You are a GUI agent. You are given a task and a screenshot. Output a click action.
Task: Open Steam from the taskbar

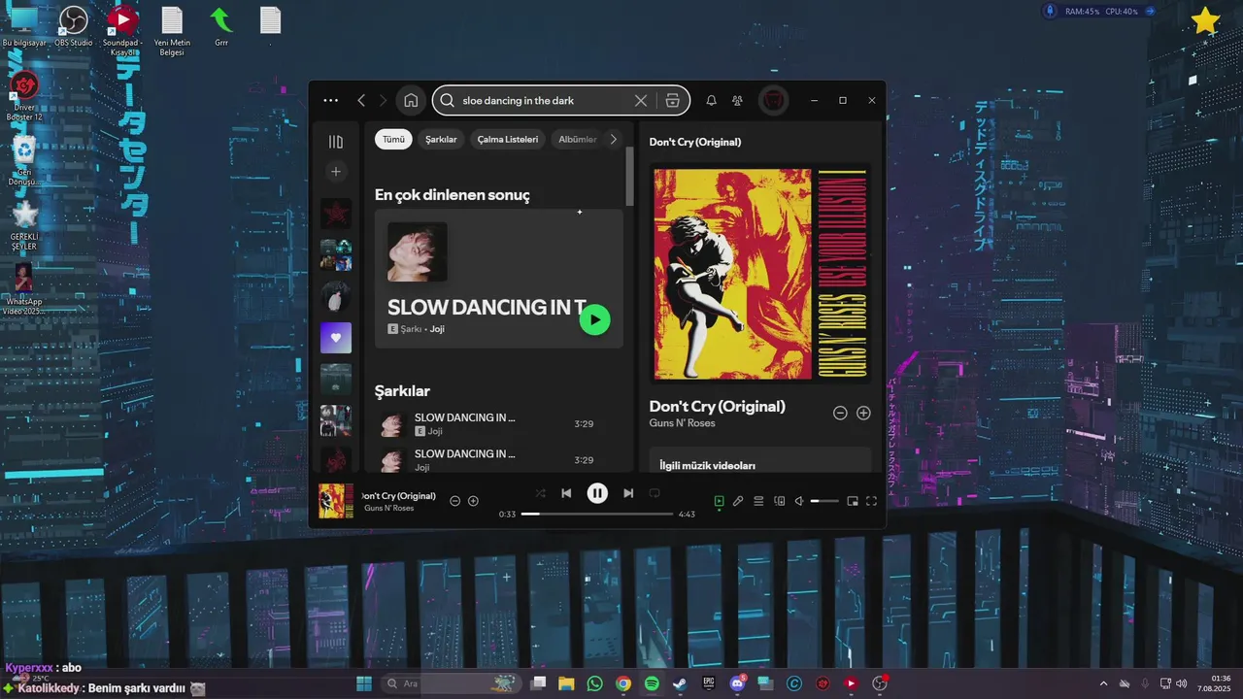[x=680, y=683]
